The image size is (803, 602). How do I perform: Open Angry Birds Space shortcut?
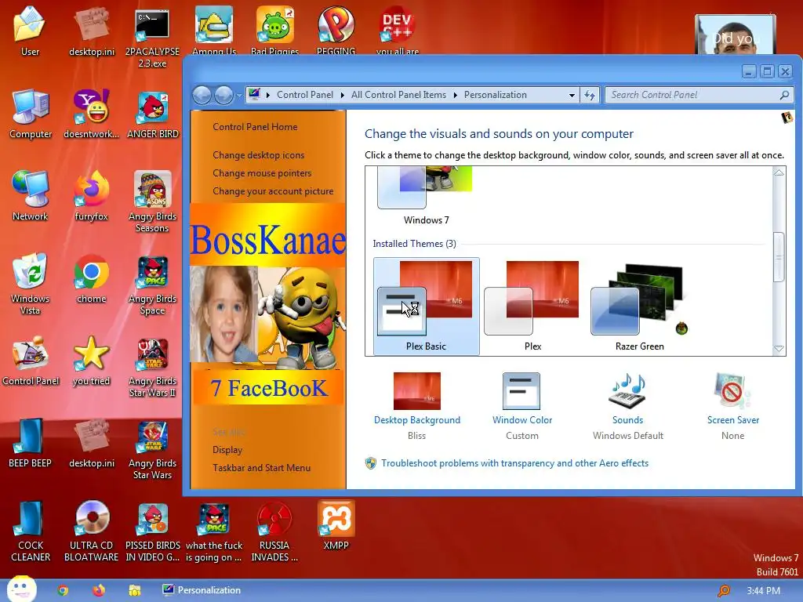pos(152,284)
